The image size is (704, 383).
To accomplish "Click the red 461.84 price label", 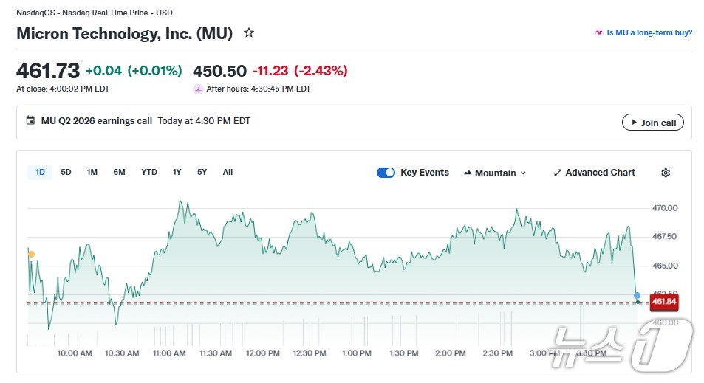I will [x=663, y=302].
